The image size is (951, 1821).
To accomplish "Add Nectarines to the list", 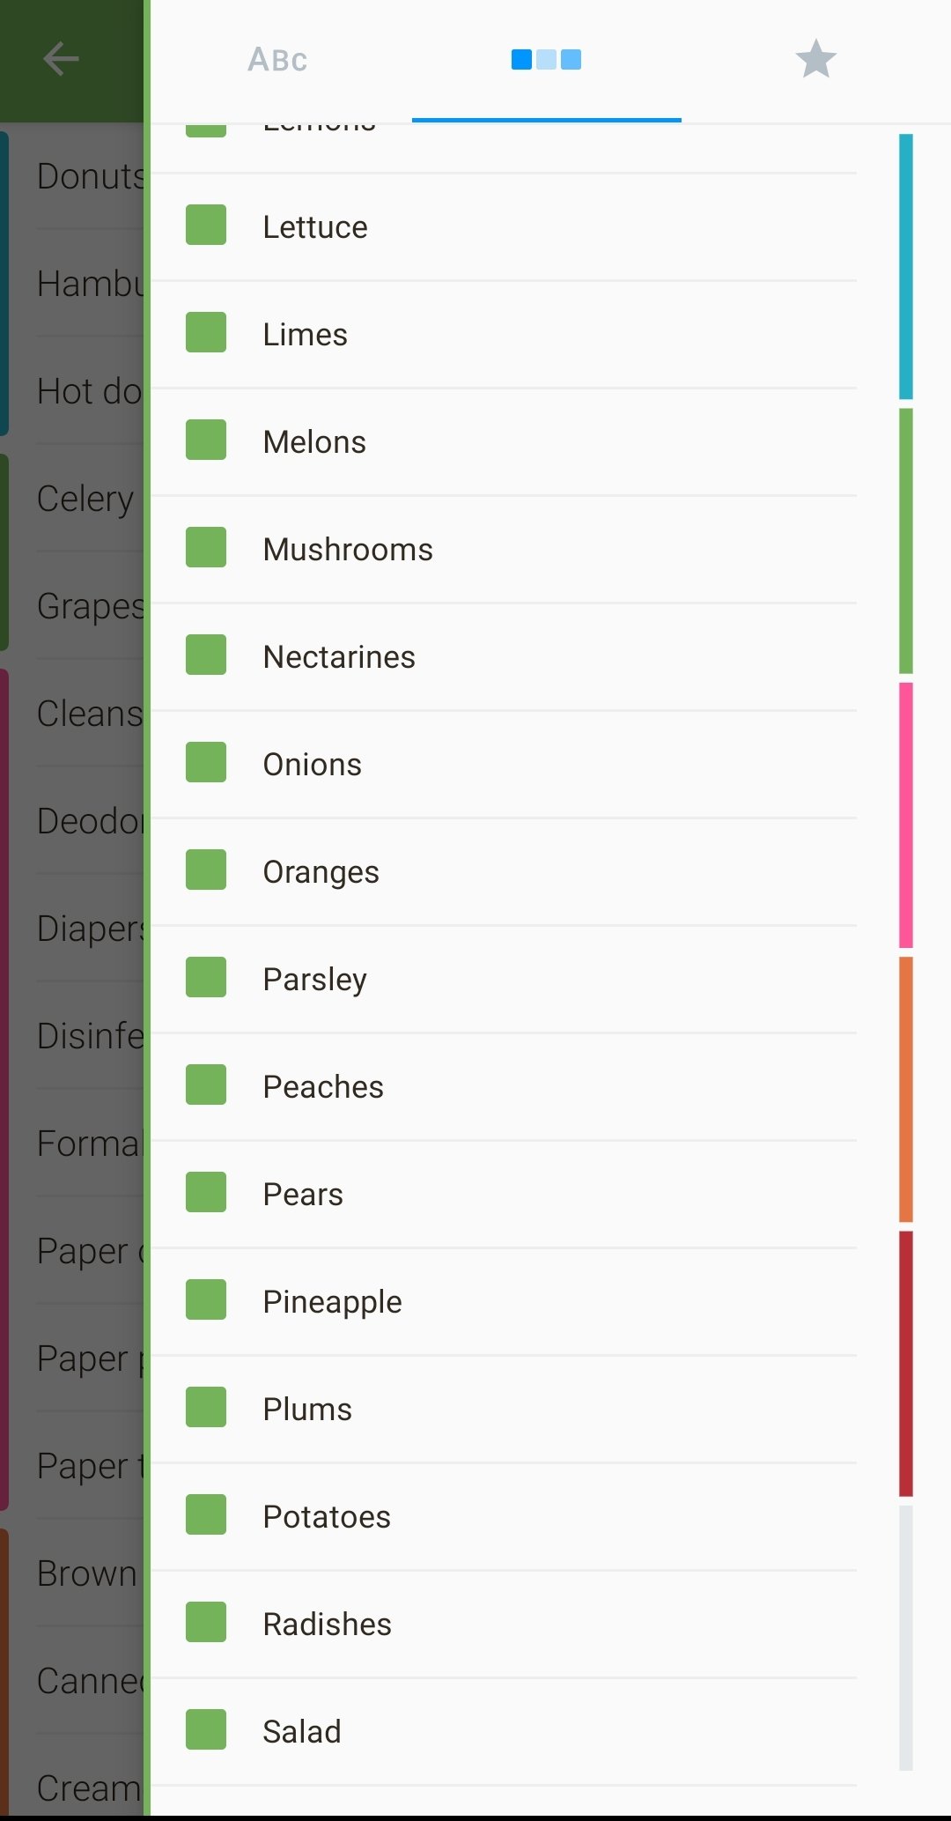I will pos(504,657).
